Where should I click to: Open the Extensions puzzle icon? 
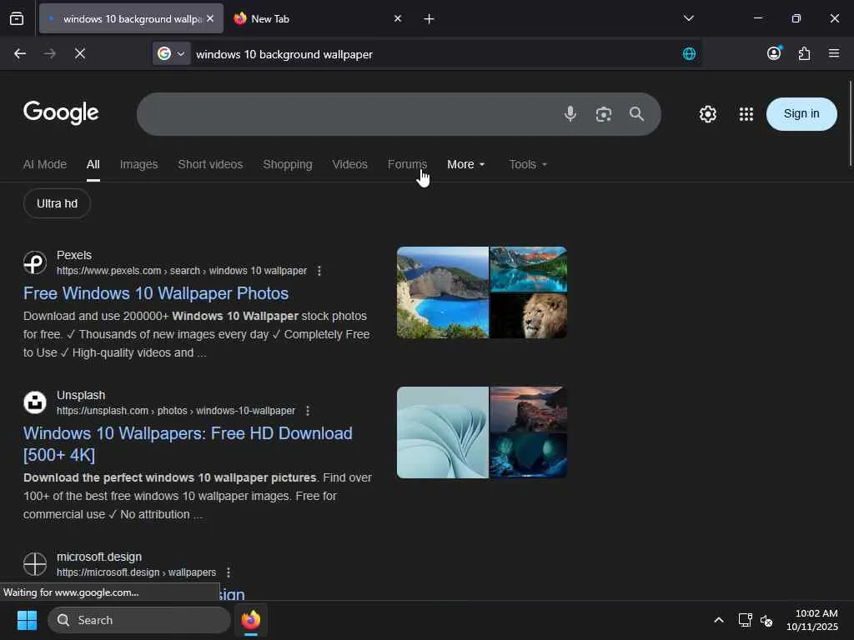pos(804,53)
